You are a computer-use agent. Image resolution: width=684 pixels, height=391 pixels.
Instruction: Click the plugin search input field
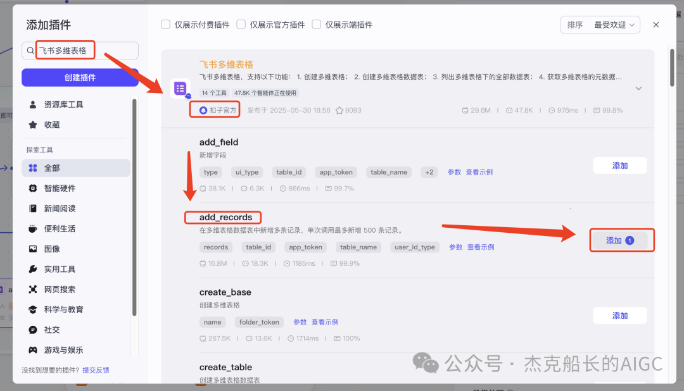(80, 51)
